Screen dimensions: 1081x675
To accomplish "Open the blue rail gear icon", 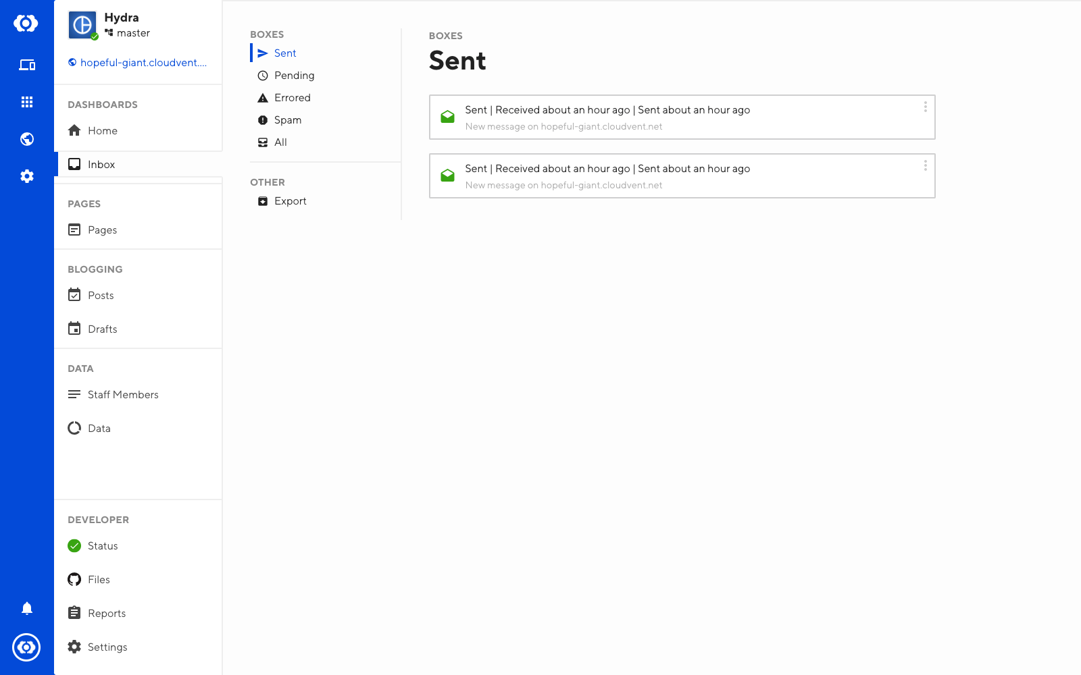I will click(x=27, y=176).
